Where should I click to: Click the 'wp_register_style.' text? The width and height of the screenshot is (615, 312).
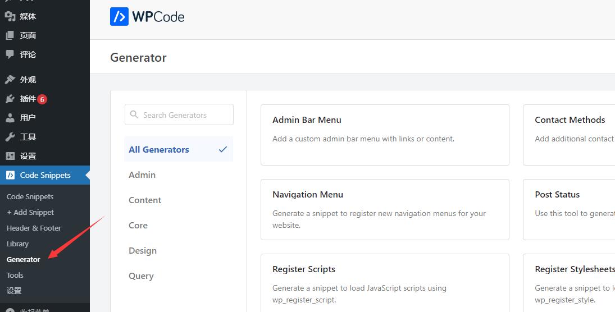click(565, 300)
